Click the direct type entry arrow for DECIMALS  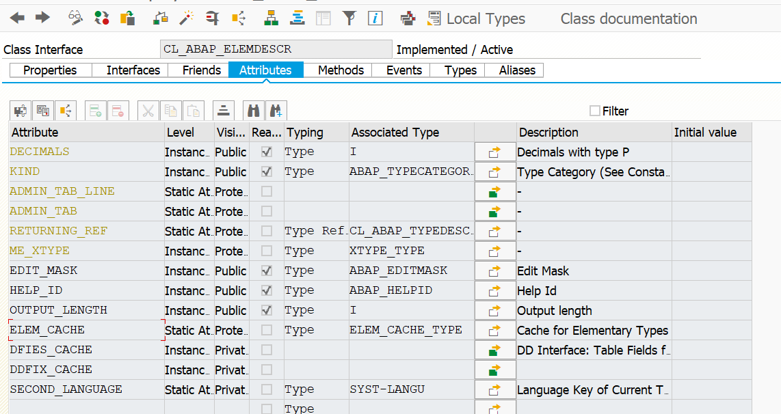[494, 152]
